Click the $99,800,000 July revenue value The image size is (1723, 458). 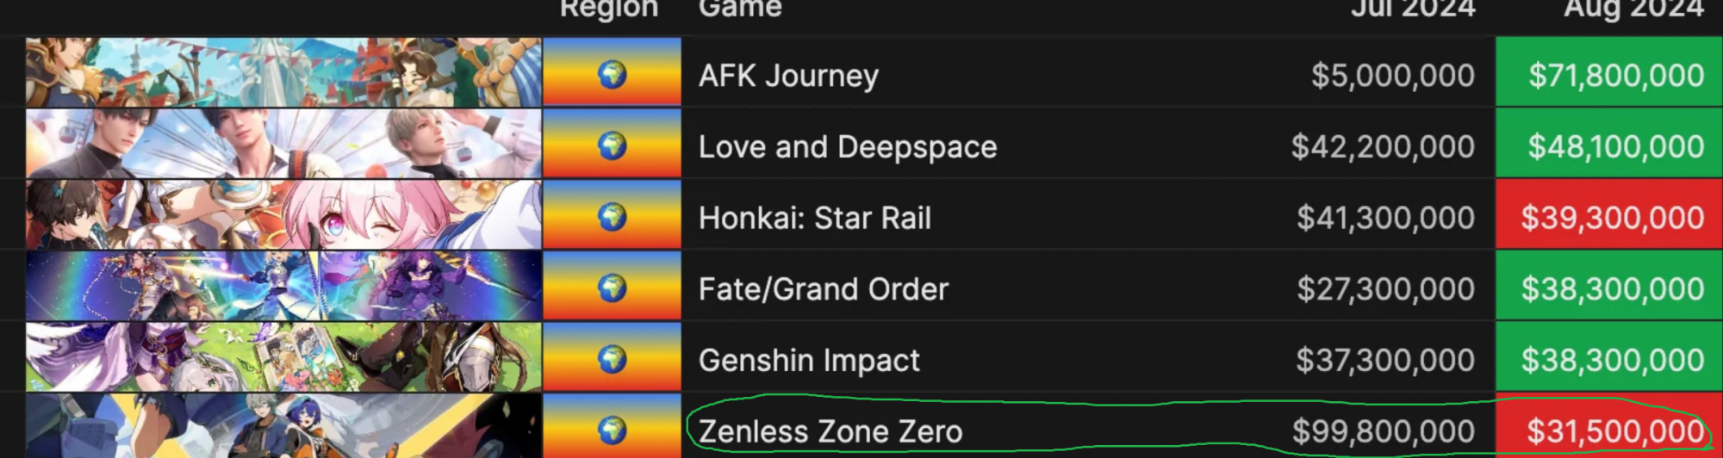1383,431
